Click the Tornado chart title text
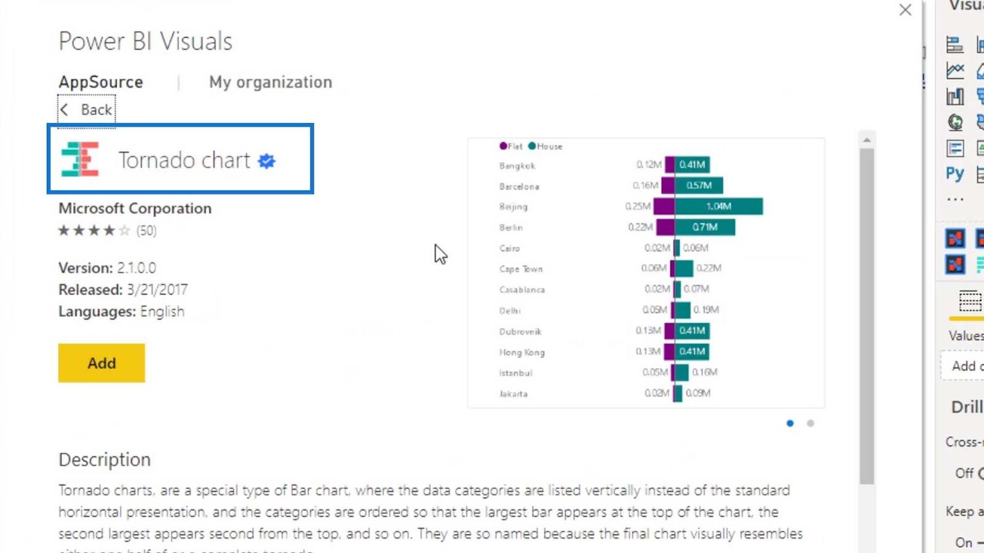This screenshot has height=553, width=984. click(x=184, y=160)
